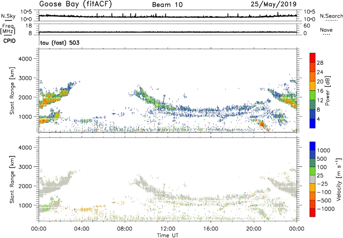Click the 'CPID' label
The image size is (343, 238).
[9, 41]
